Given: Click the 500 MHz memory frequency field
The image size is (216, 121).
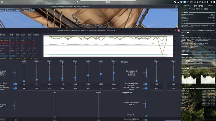Looking at the screenshot, I should (173, 84).
